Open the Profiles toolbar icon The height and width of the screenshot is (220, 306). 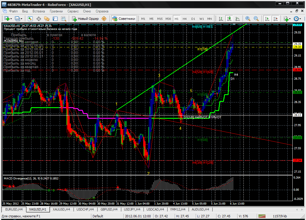tap(17, 19)
